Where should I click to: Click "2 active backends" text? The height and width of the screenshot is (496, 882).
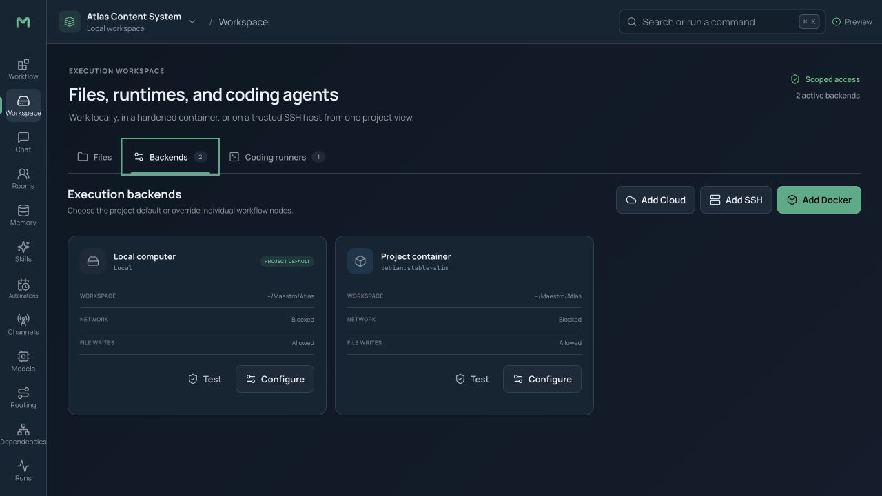click(x=828, y=96)
